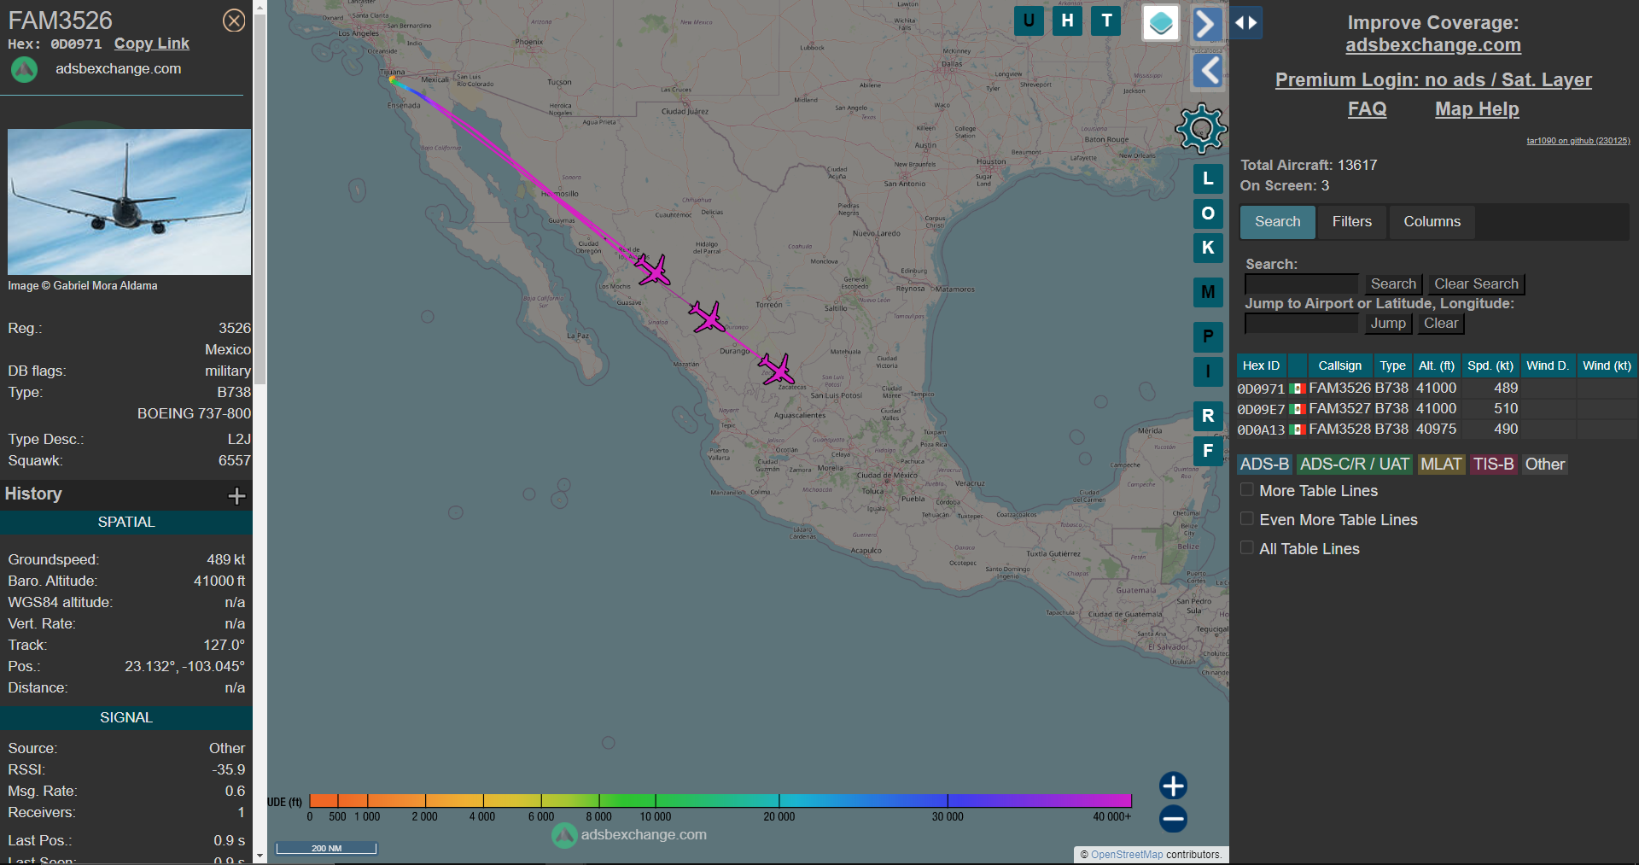Toggle sidebar width with double-arrow button
This screenshot has height=865, width=1639.
[1246, 23]
